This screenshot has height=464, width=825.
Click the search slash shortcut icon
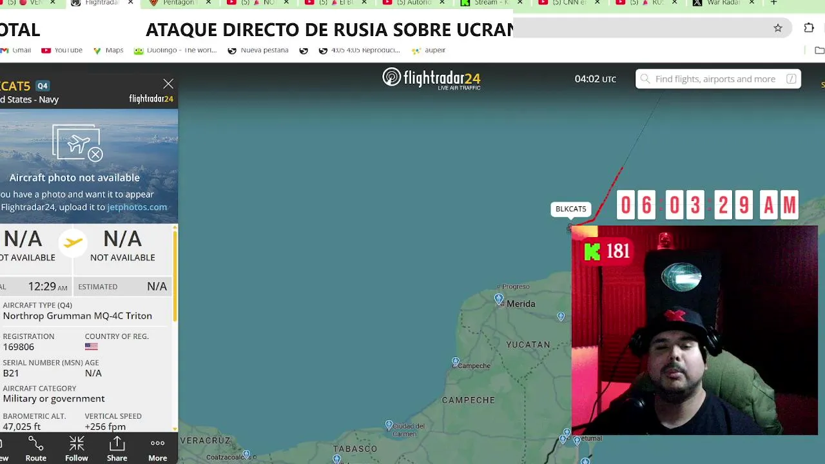tap(791, 79)
